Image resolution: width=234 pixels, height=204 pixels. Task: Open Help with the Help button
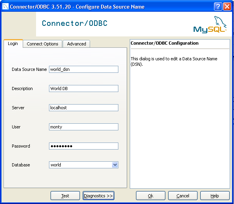215,196
